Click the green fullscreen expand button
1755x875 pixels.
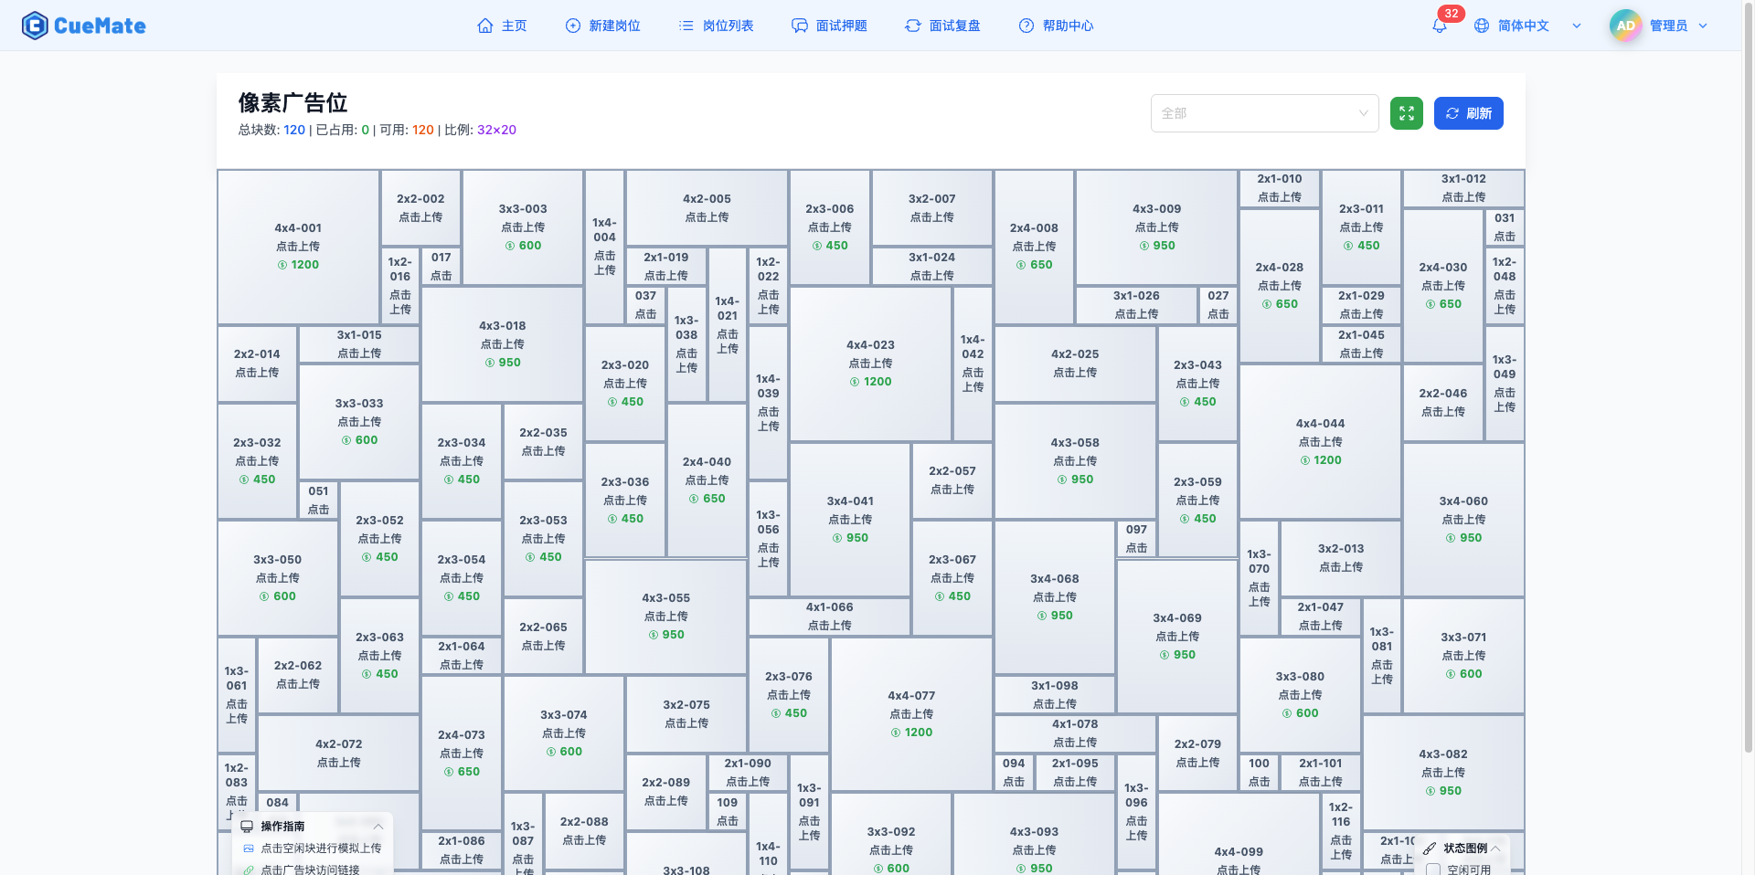click(x=1406, y=113)
